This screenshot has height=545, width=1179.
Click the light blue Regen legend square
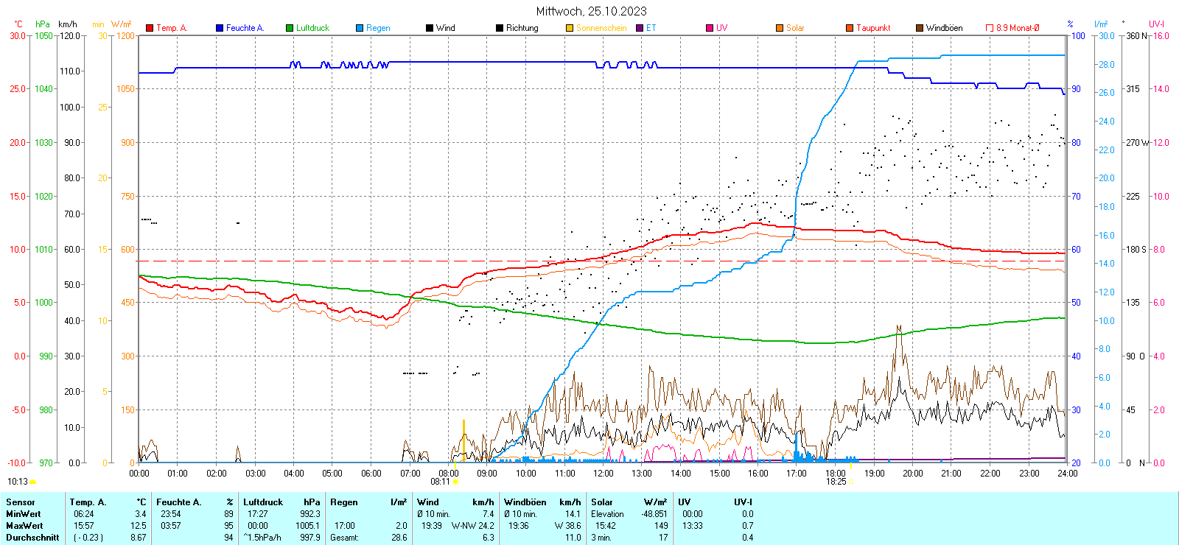(x=360, y=28)
